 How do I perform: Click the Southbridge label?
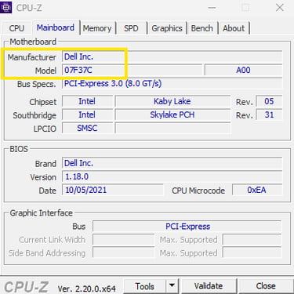click(34, 115)
